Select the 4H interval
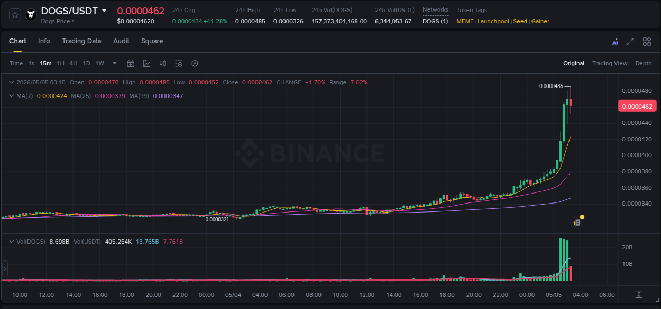The height and width of the screenshot is (309, 661). pos(73,63)
